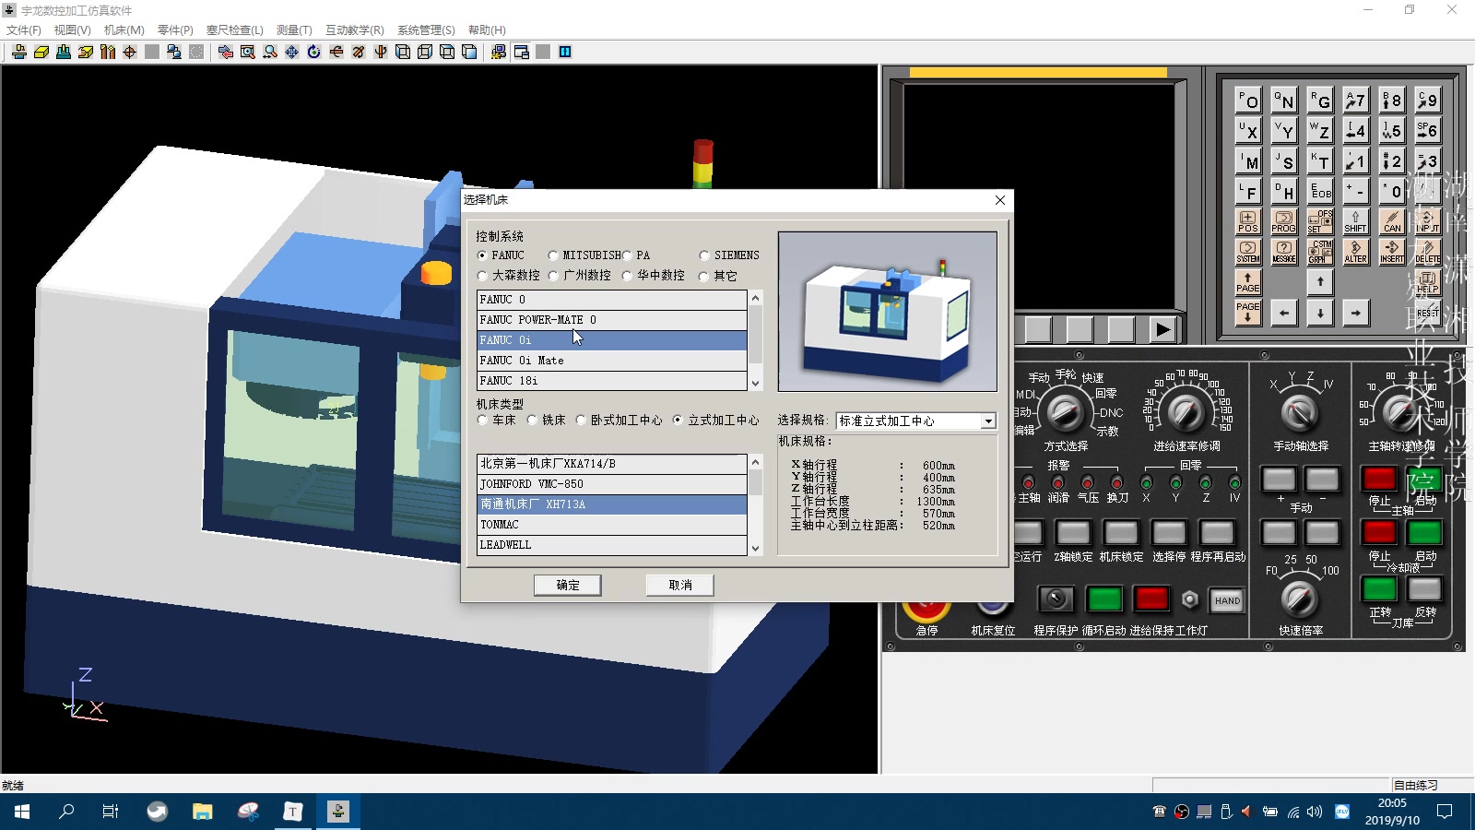Open the 互动教学(R) menu

[354, 30]
